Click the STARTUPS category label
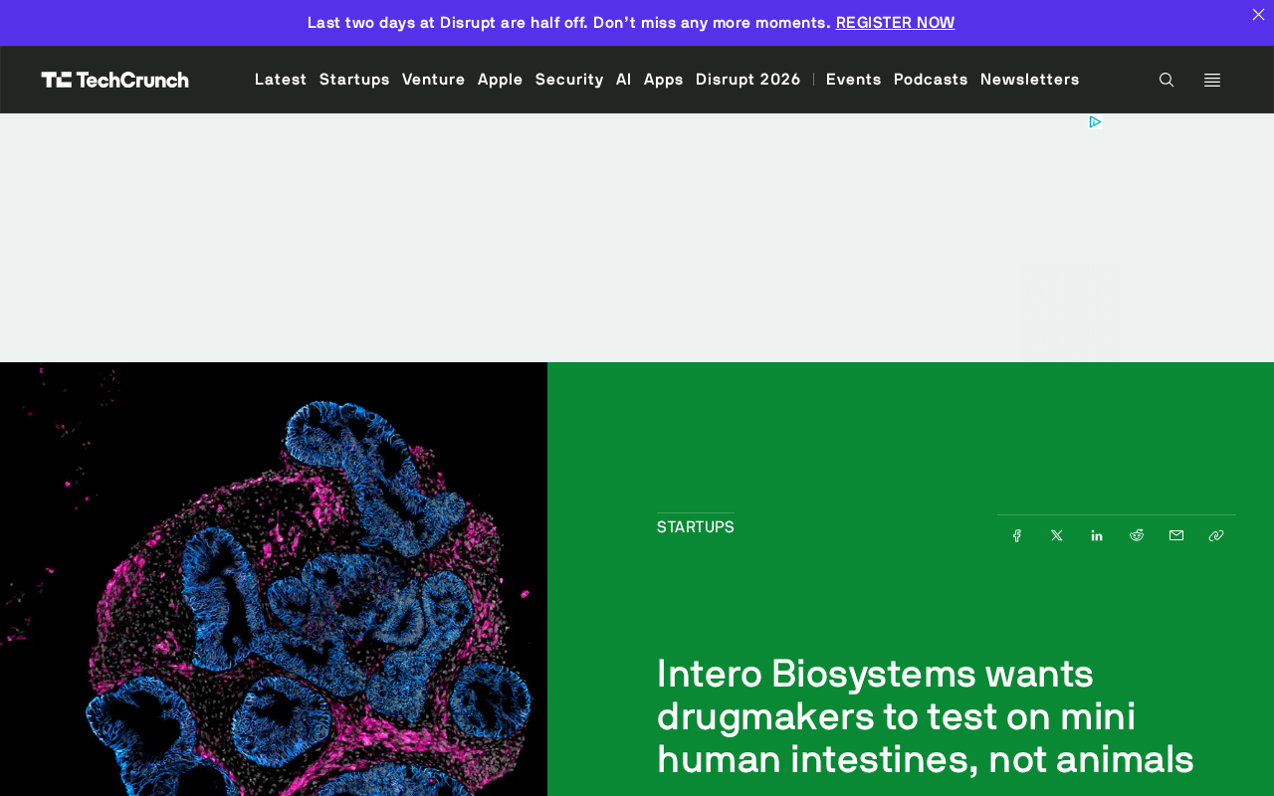Image resolution: width=1274 pixels, height=796 pixels. (x=696, y=527)
